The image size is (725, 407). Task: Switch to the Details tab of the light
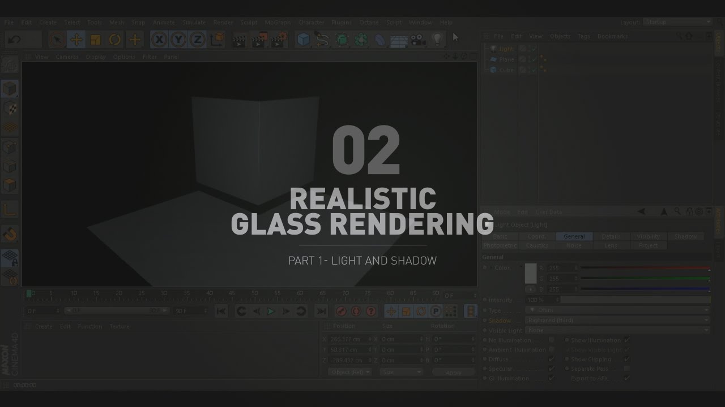(611, 236)
